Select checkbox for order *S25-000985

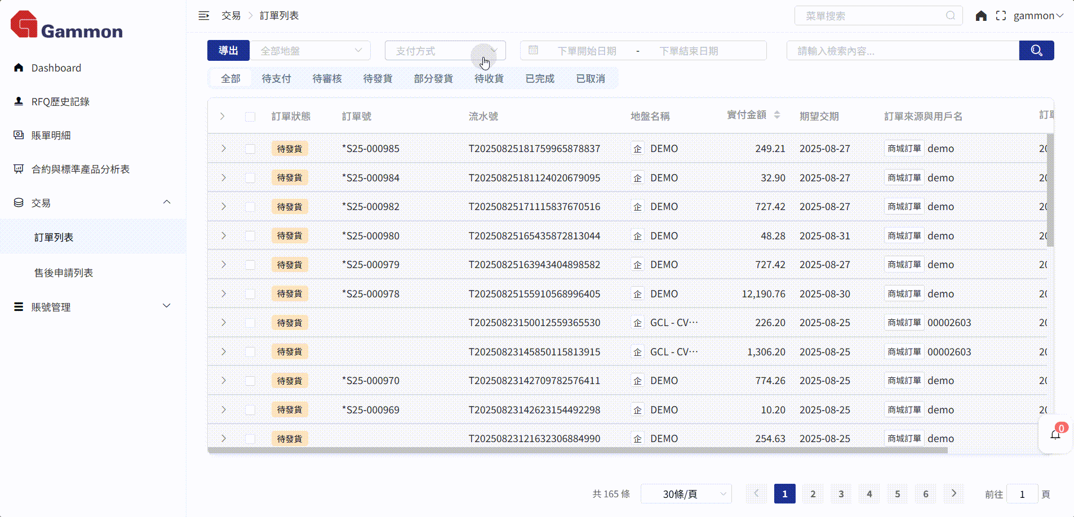[x=250, y=149]
